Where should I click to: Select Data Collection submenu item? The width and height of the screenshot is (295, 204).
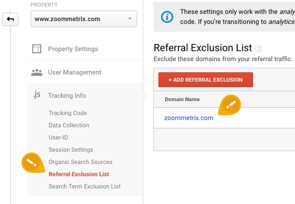click(x=69, y=125)
